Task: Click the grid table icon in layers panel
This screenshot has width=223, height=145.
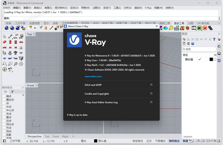Action: click(x=184, y=44)
